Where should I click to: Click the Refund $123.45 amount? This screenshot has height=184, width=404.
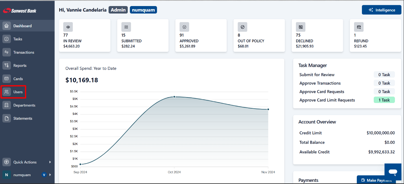coord(360,46)
